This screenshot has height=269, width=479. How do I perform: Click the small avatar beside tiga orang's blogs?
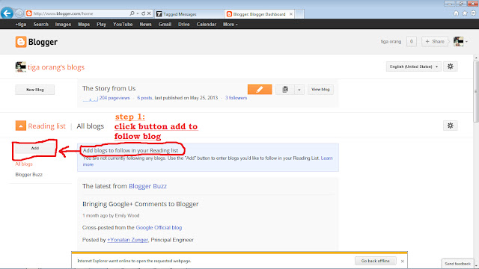tap(21, 67)
